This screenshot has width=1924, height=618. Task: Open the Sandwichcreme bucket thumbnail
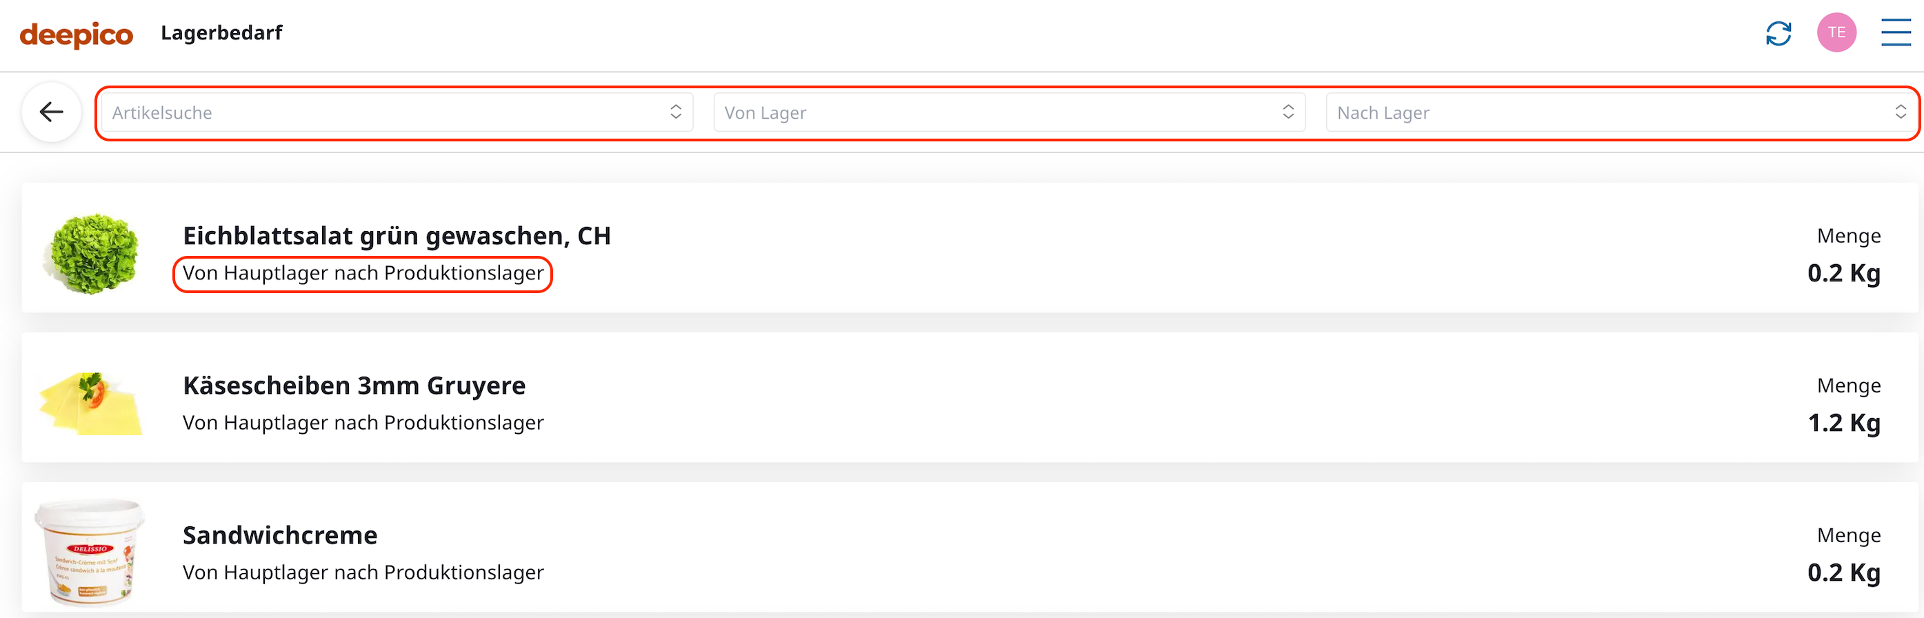tap(90, 552)
